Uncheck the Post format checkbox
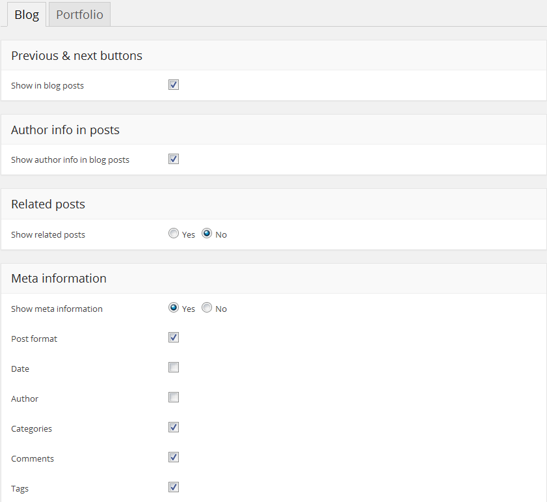This screenshot has height=502, width=547. [174, 337]
